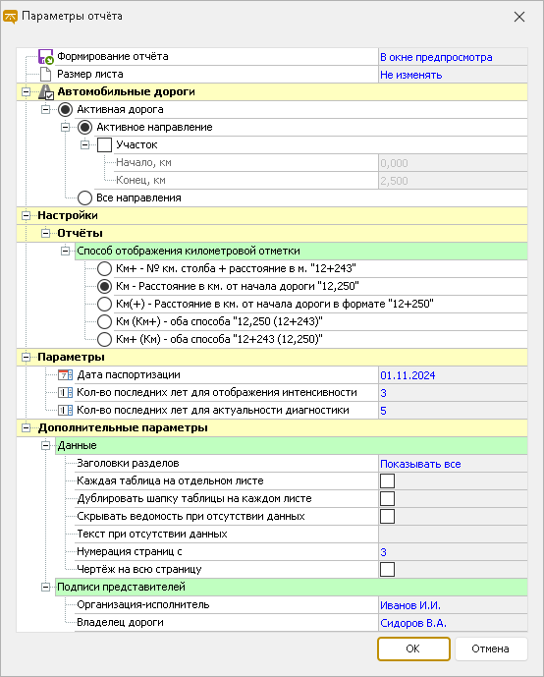
Task: Collapse the Отчёты subsection
Action: tap(46, 234)
